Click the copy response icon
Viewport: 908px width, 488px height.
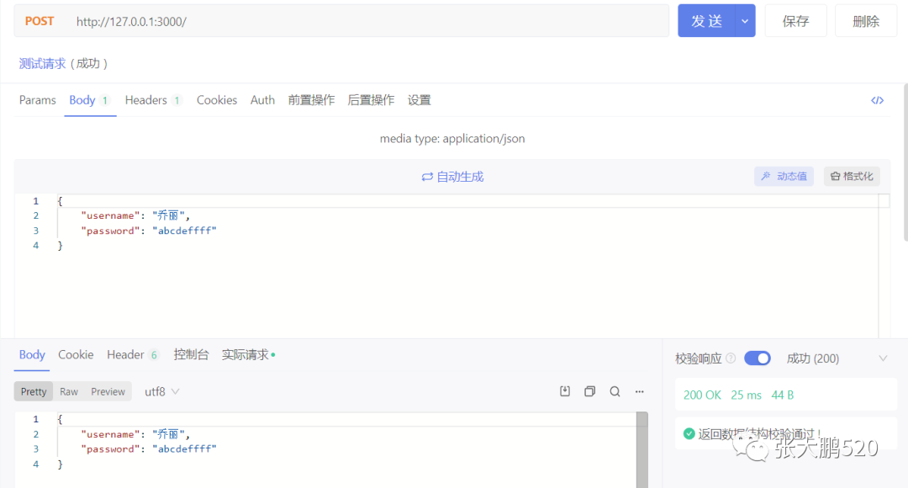pos(589,391)
